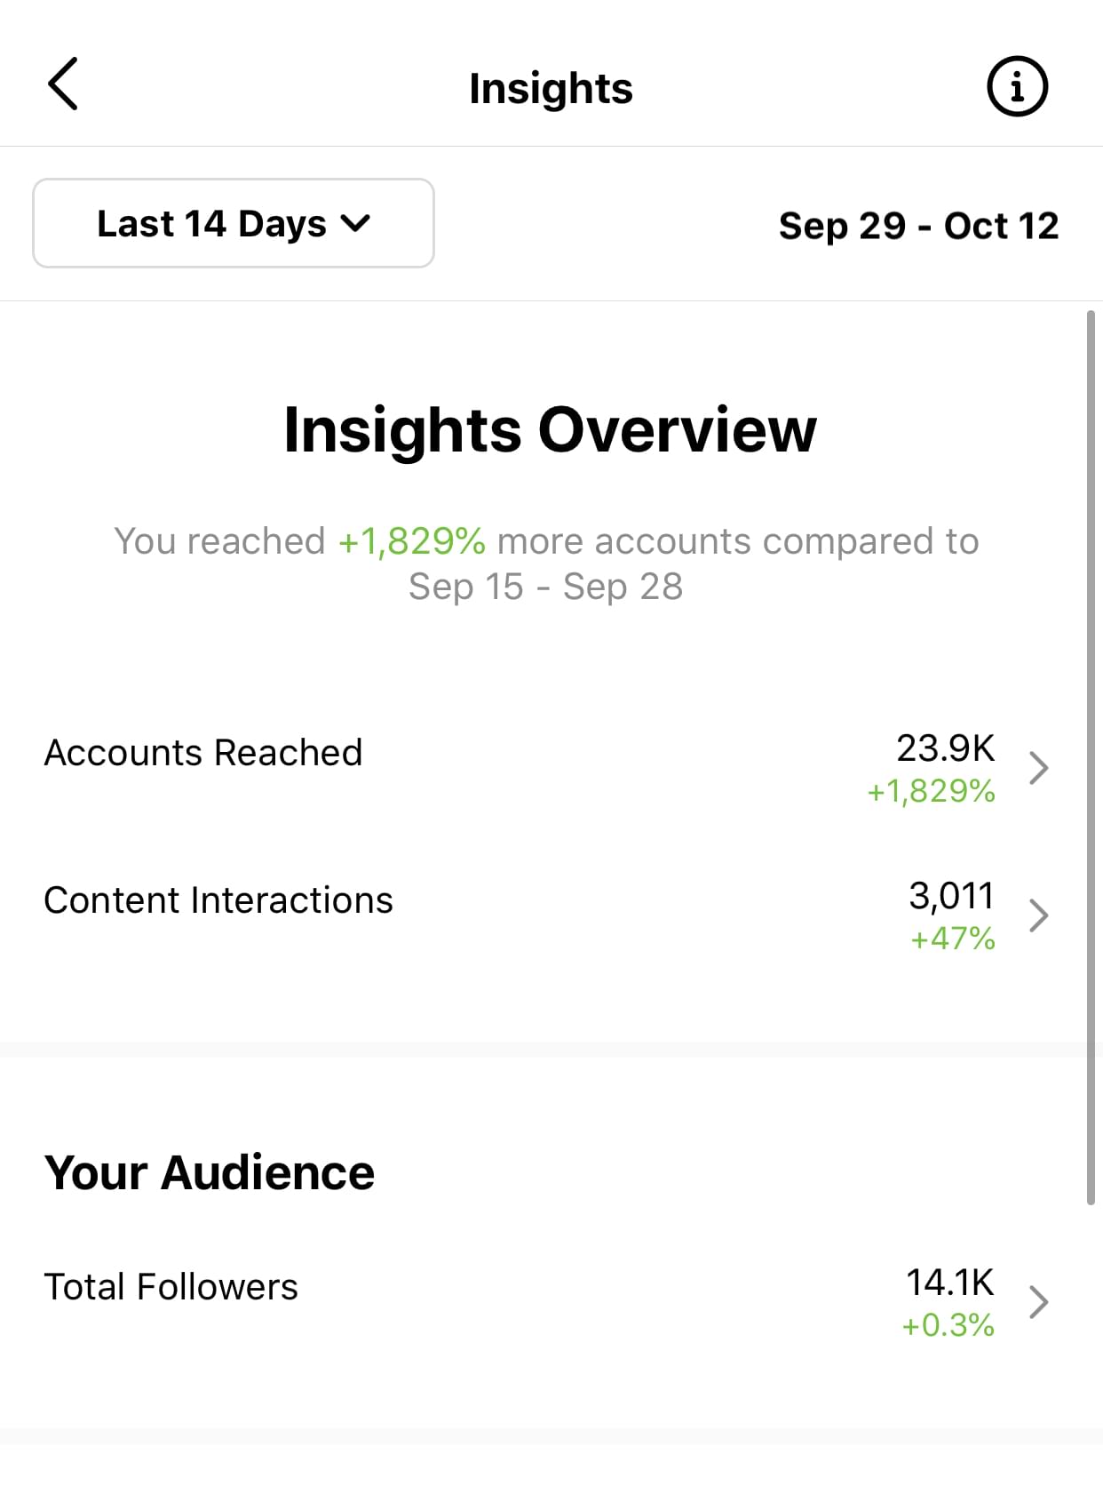Click the dropdown arrow beside Days
The image size is (1103, 1495).
click(x=355, y=224)
